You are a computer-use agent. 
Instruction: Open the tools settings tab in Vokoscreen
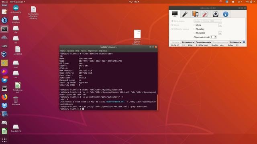(205, 14)
